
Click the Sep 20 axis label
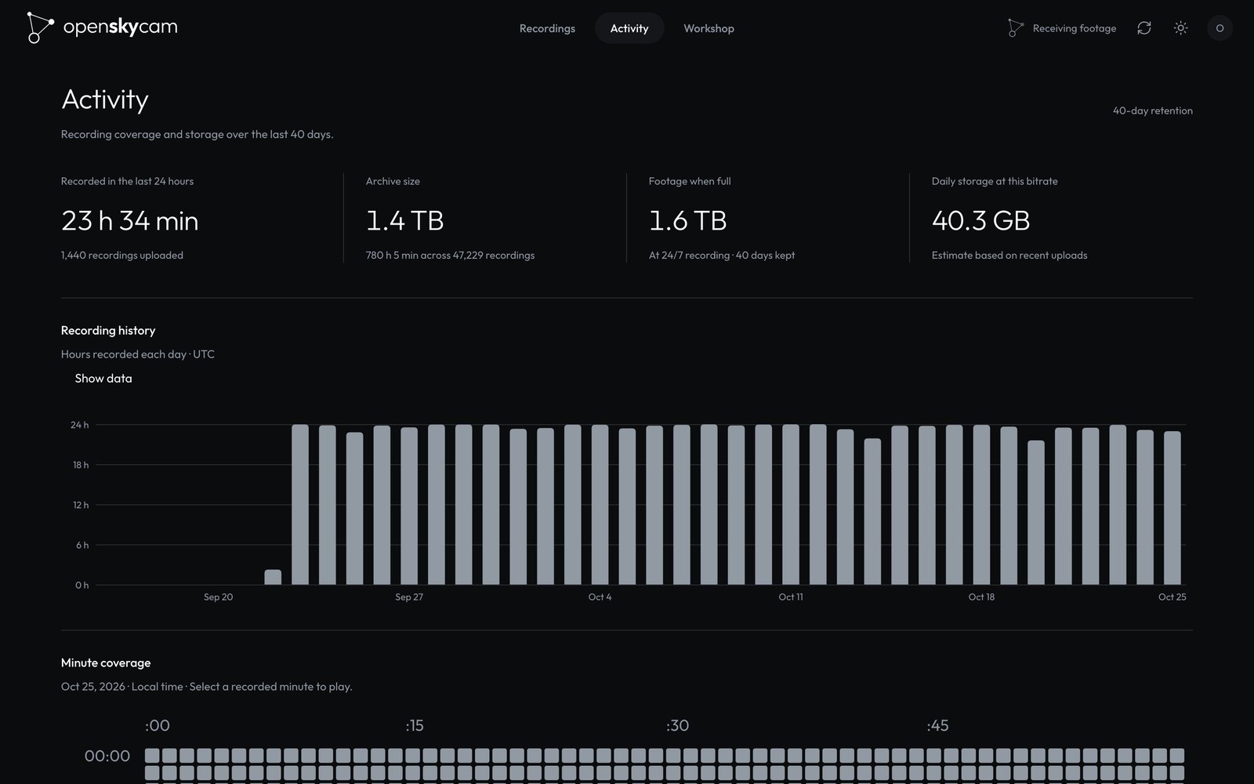click(x=219, y=597)
